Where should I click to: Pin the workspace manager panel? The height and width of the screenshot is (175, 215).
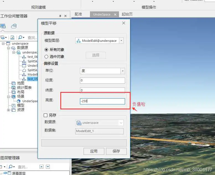(x=60, y=16)
